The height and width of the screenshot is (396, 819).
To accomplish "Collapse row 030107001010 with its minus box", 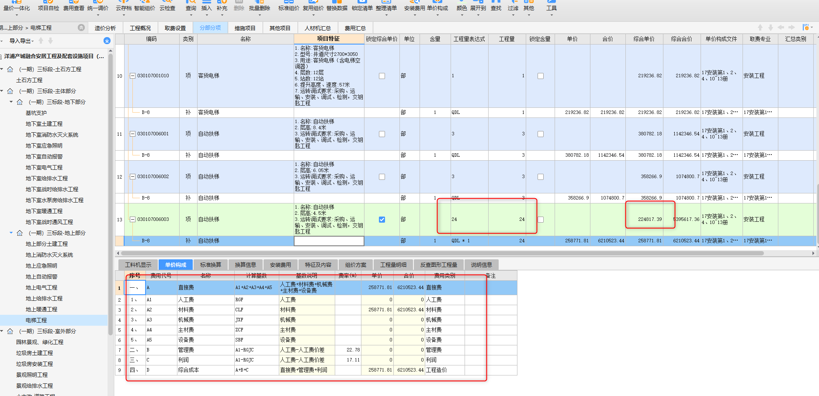I will pyautogui.click(x=132, y=76).
